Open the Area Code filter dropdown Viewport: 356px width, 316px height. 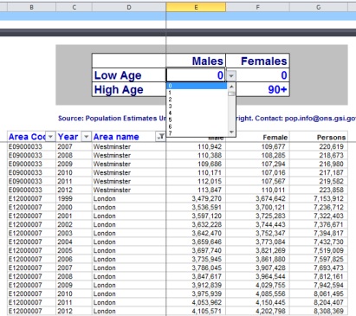pos(50,137)
